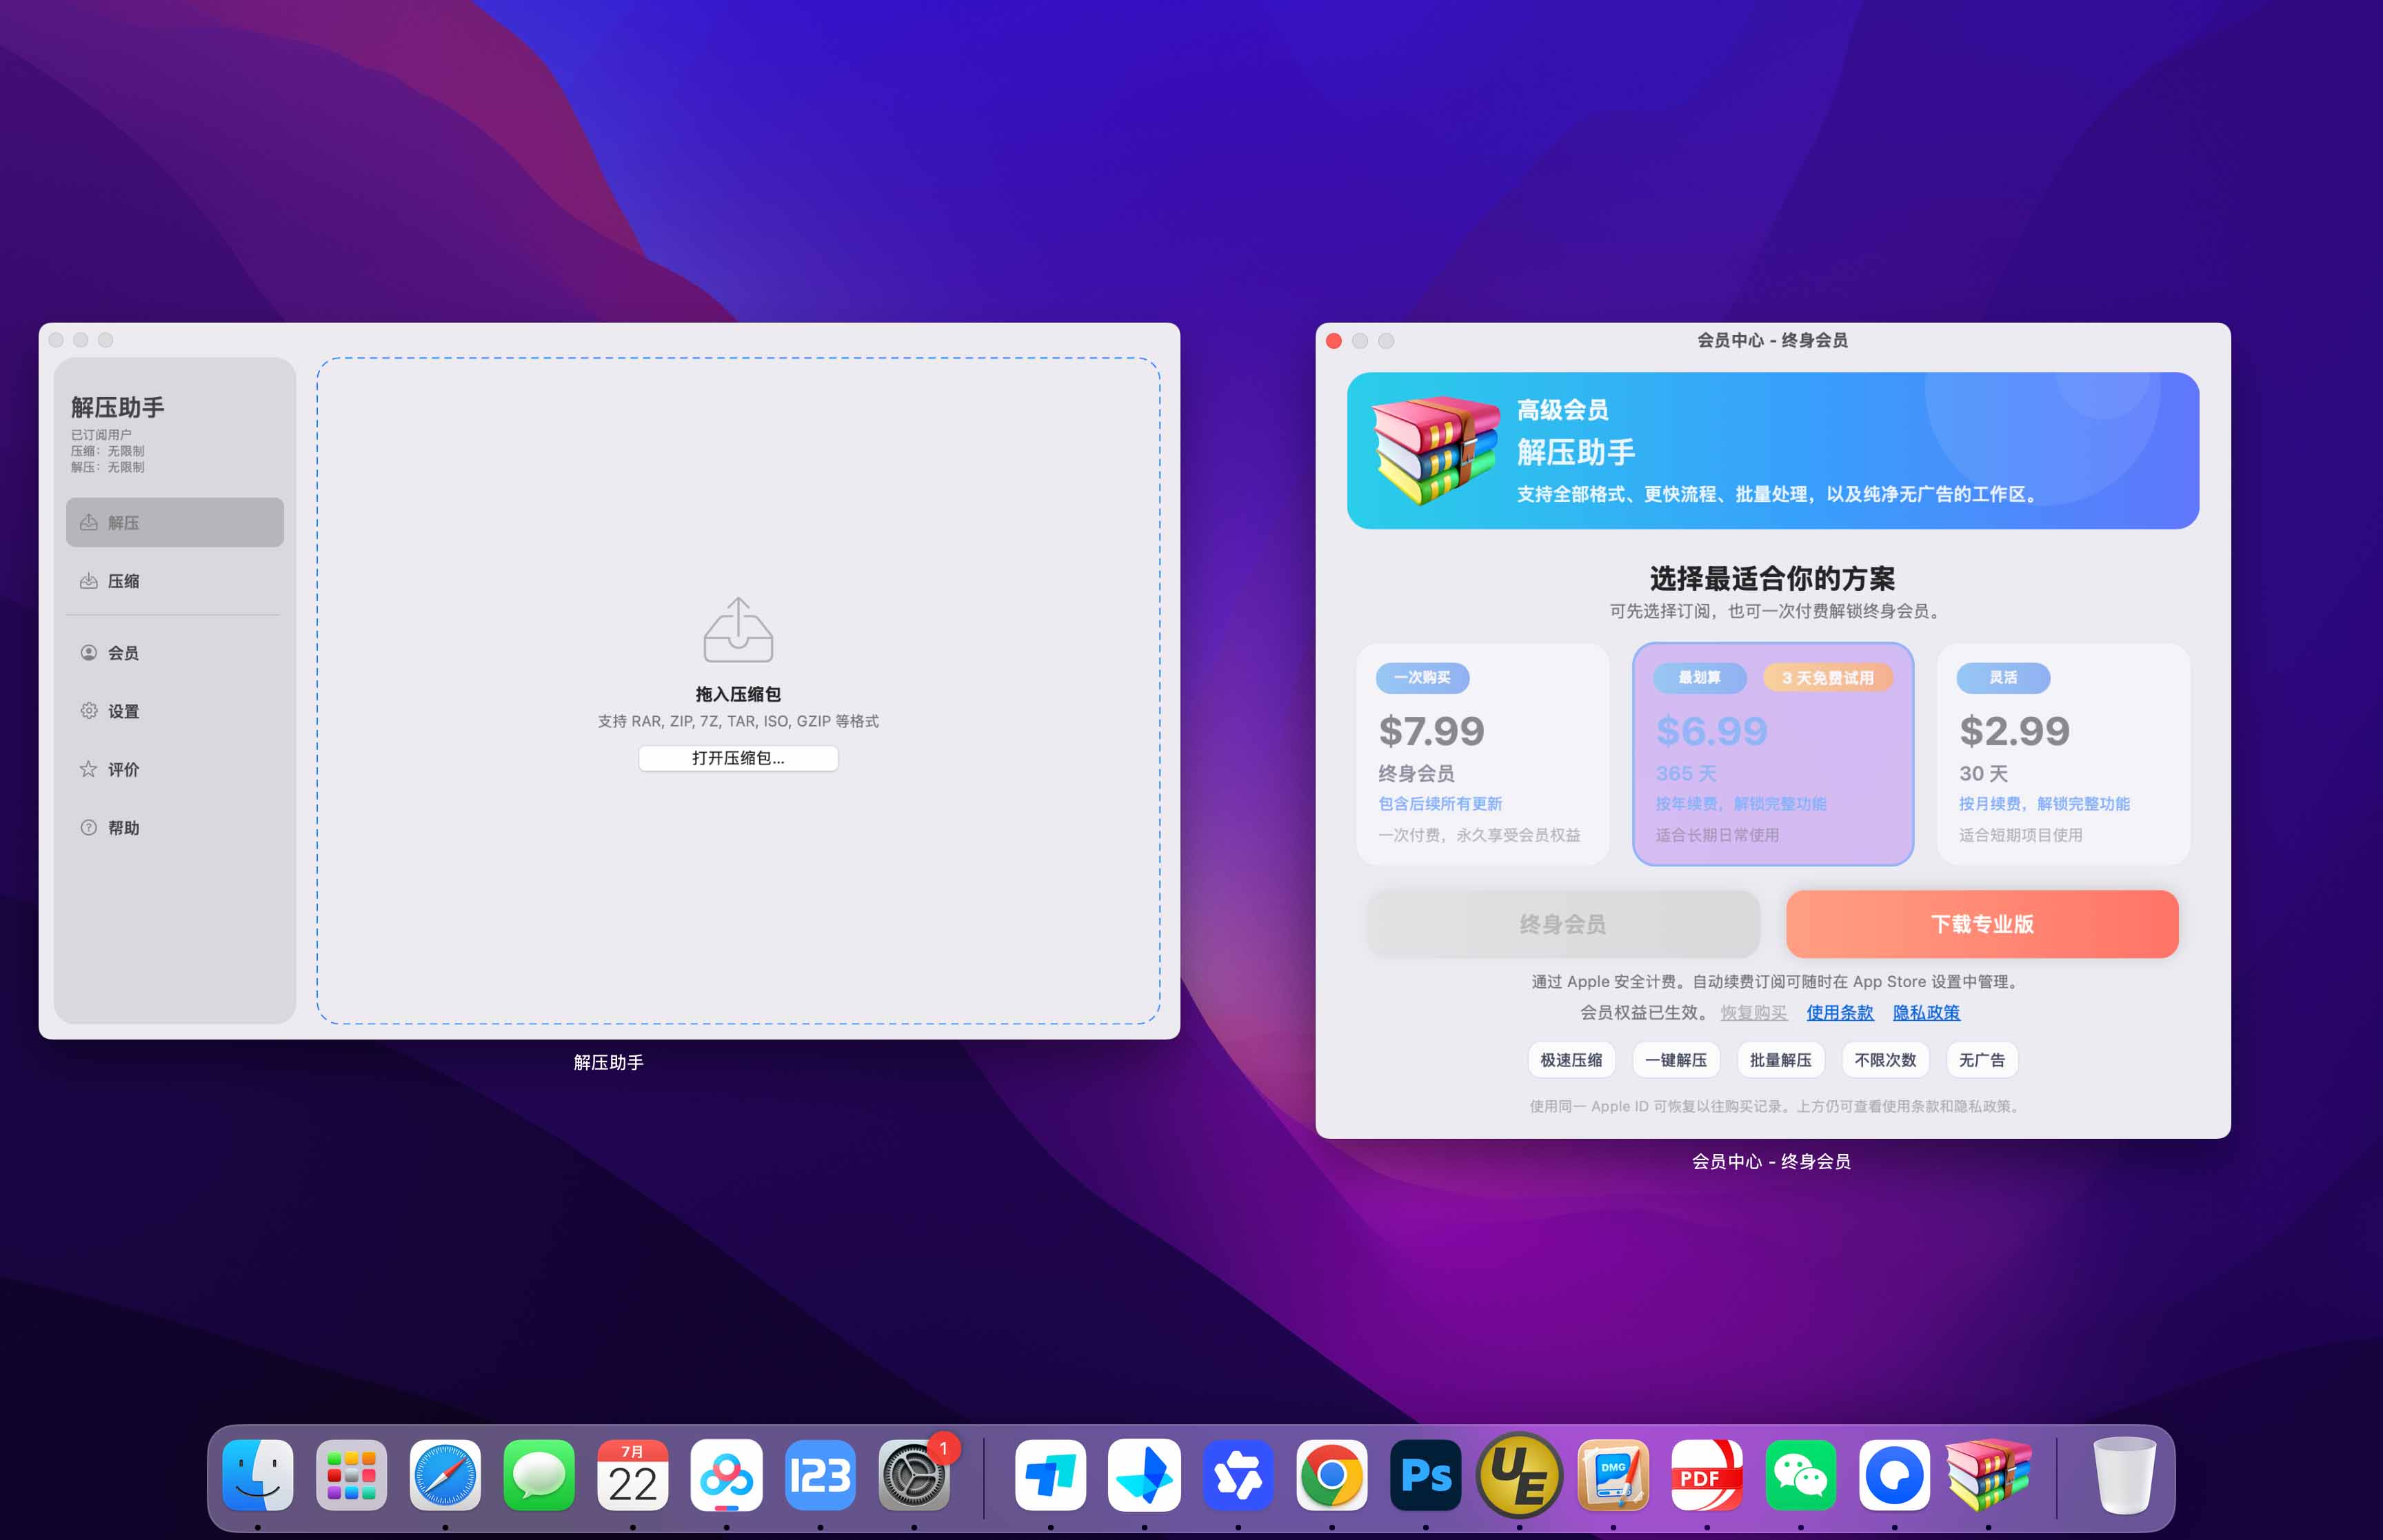Select 解压 in the 解压助手 sidebar
Viewport: 2383px width, 1540px height.
(x=175, y=522)
